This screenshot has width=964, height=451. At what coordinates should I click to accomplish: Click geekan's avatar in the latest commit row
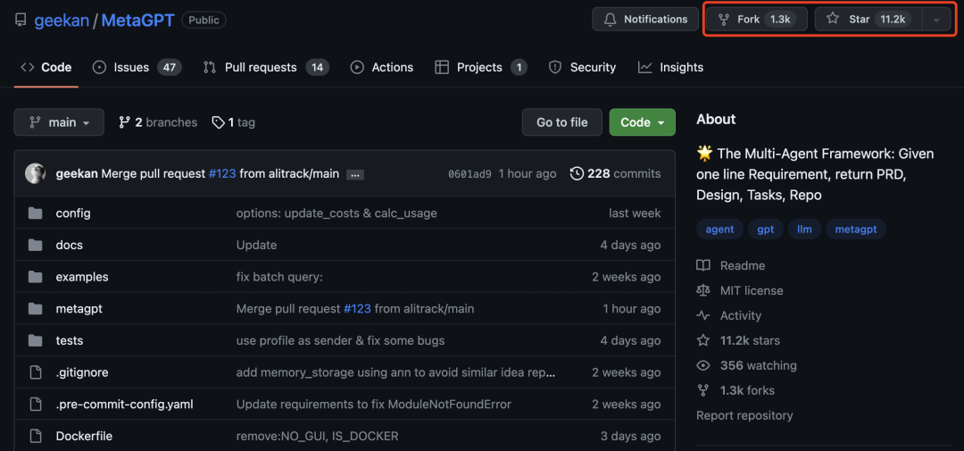tap(35, 173)
